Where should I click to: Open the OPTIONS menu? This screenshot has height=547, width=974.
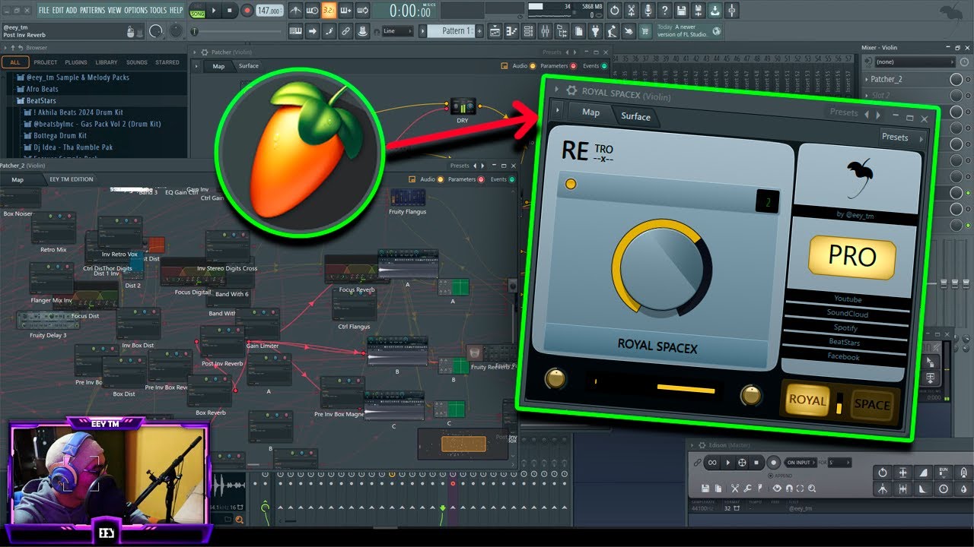135,10
